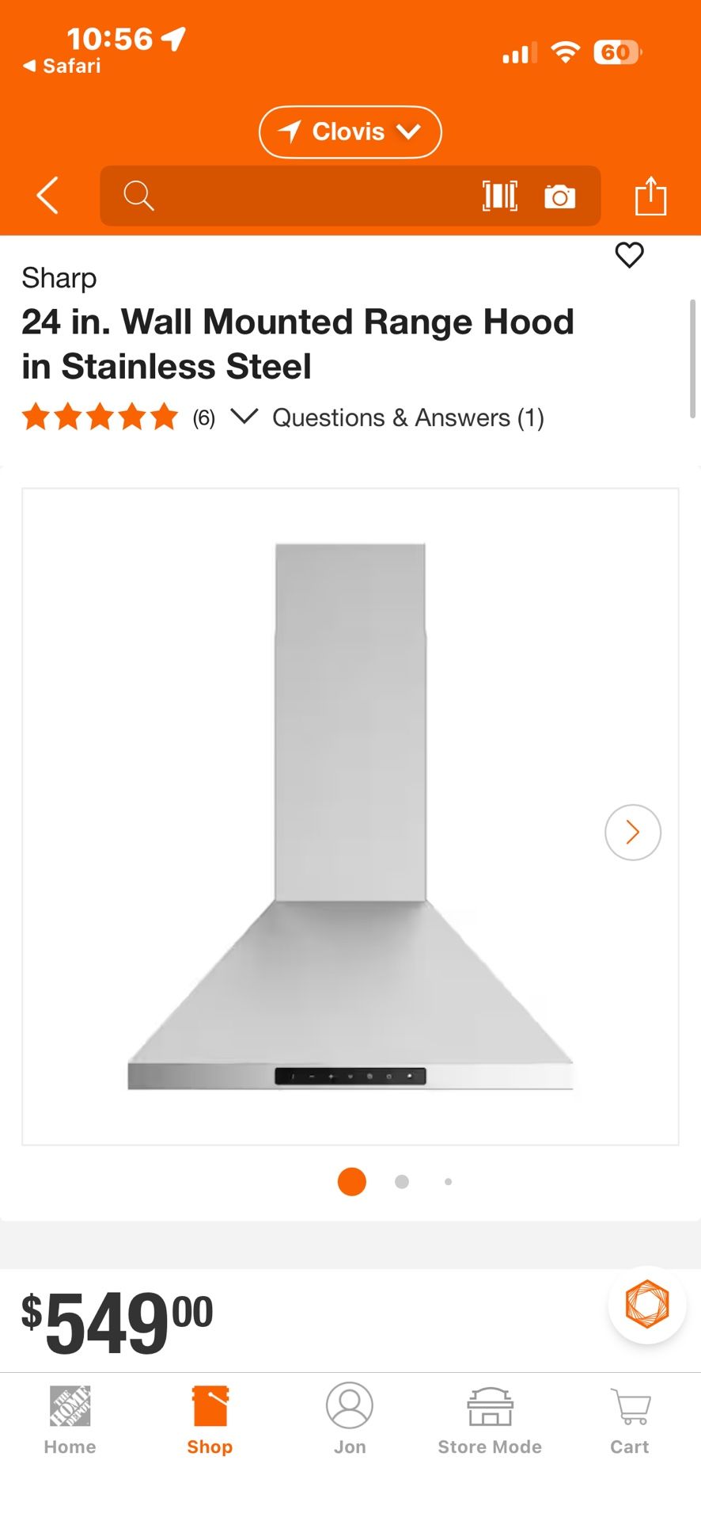
Task: Open Questions & Answers (1) link
Action: tap(408, 417)
